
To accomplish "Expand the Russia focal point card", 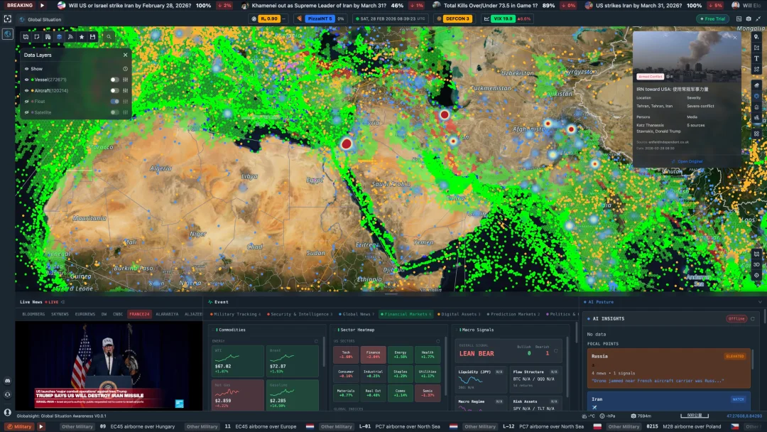I will click(x=668, y=367).
